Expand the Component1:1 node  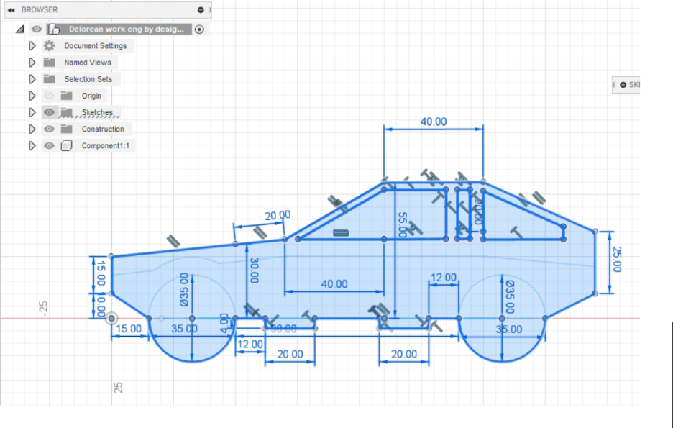point(32,145)
